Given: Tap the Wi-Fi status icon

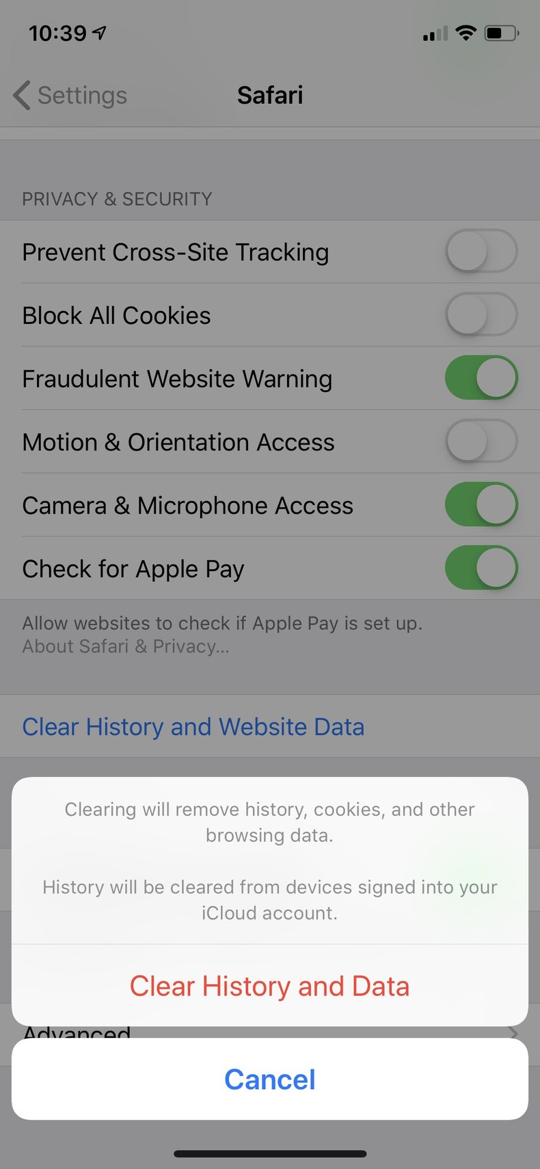Looking at the screenshot, I should pyautogui.click(x=465, y=32).
